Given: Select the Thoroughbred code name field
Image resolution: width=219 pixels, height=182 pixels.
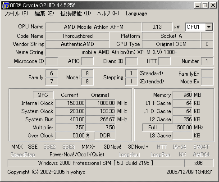Looking at the screenshot, I should pyautogui.click(x=78, y=36).
